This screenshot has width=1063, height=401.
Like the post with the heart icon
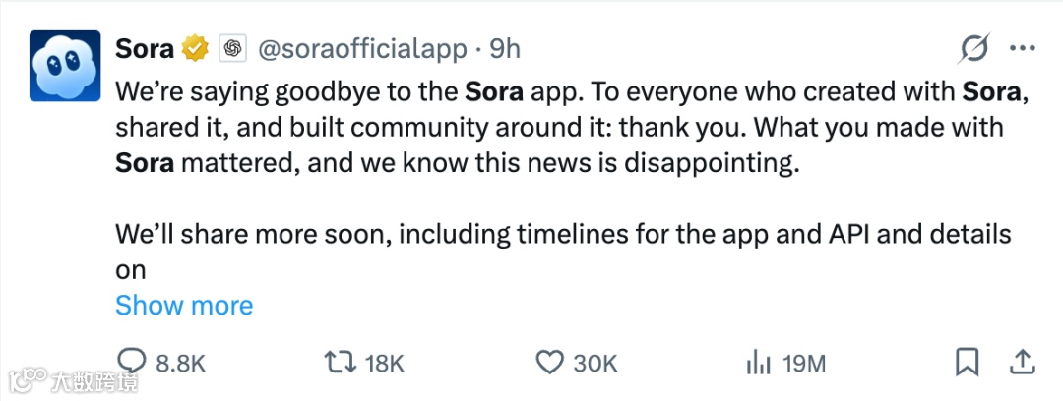point(549,363)
